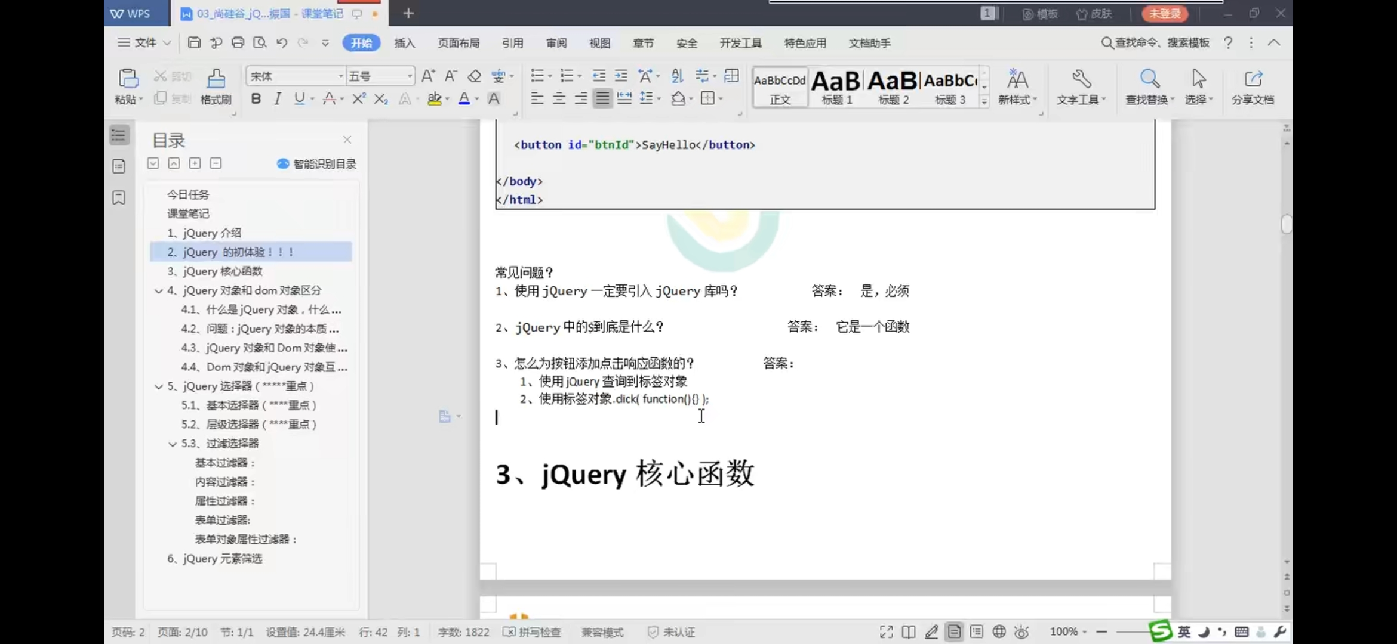This screenshot has height=644, width=1397.
Task: Switch to the 审阅 ribbon tab
Action: coord(556,43)
